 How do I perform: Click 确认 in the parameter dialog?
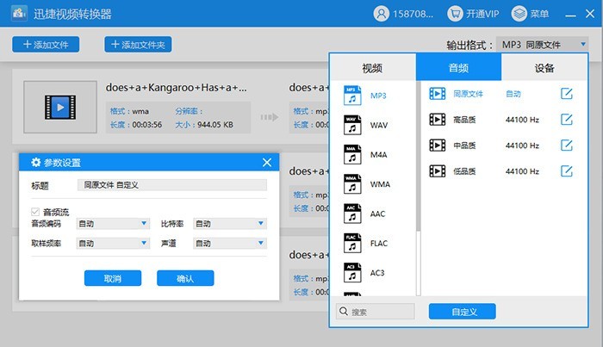click(185, 278)
